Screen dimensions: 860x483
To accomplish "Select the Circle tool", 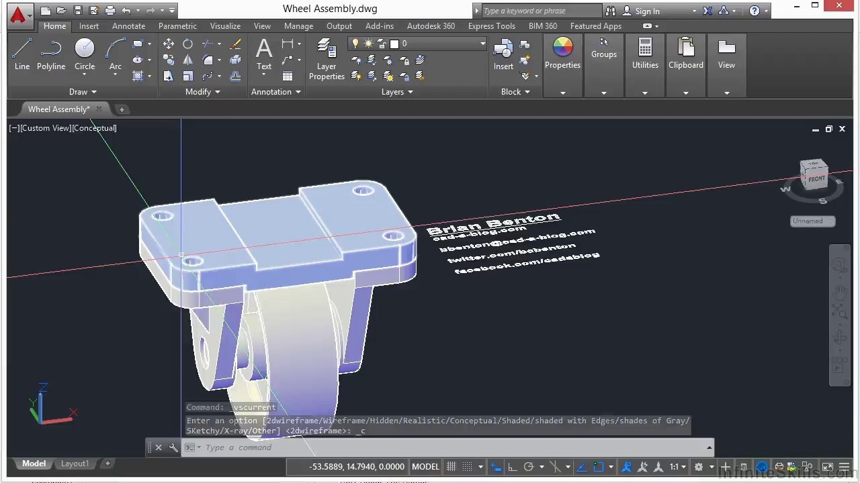I will tap(85, 54).
